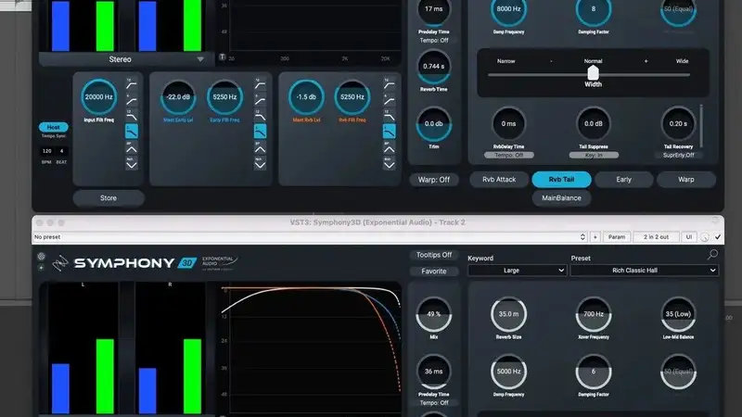Click highlighted 6 dB low-pass Early filter icon
Screen dimensions: 742x417
pyautogui.click(x=261, y=132)
